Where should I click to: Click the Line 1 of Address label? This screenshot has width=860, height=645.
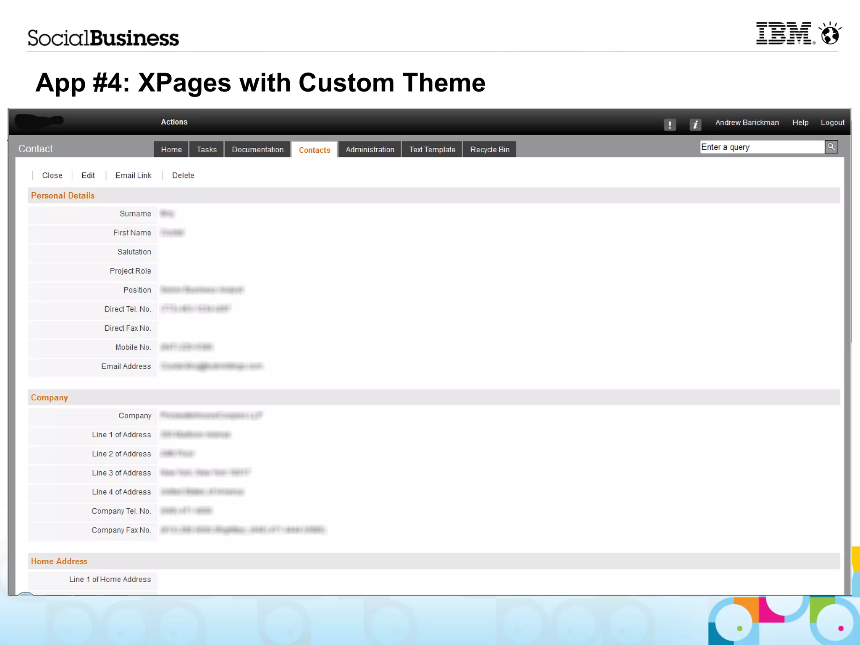click(121, 435)
